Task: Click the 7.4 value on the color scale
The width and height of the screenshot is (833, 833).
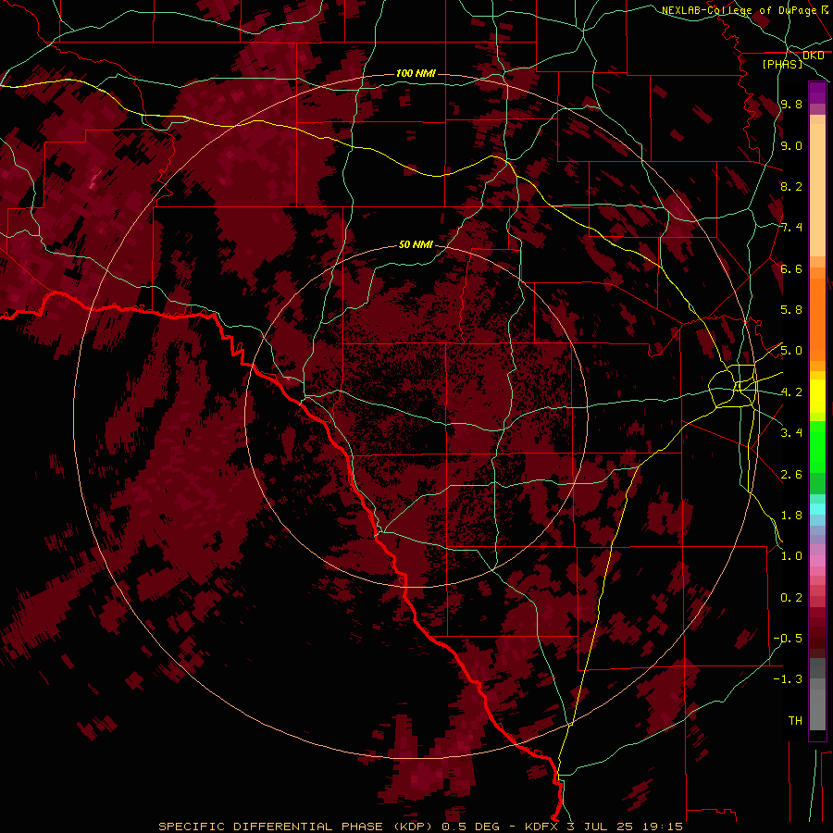Action: coord(791,228)
